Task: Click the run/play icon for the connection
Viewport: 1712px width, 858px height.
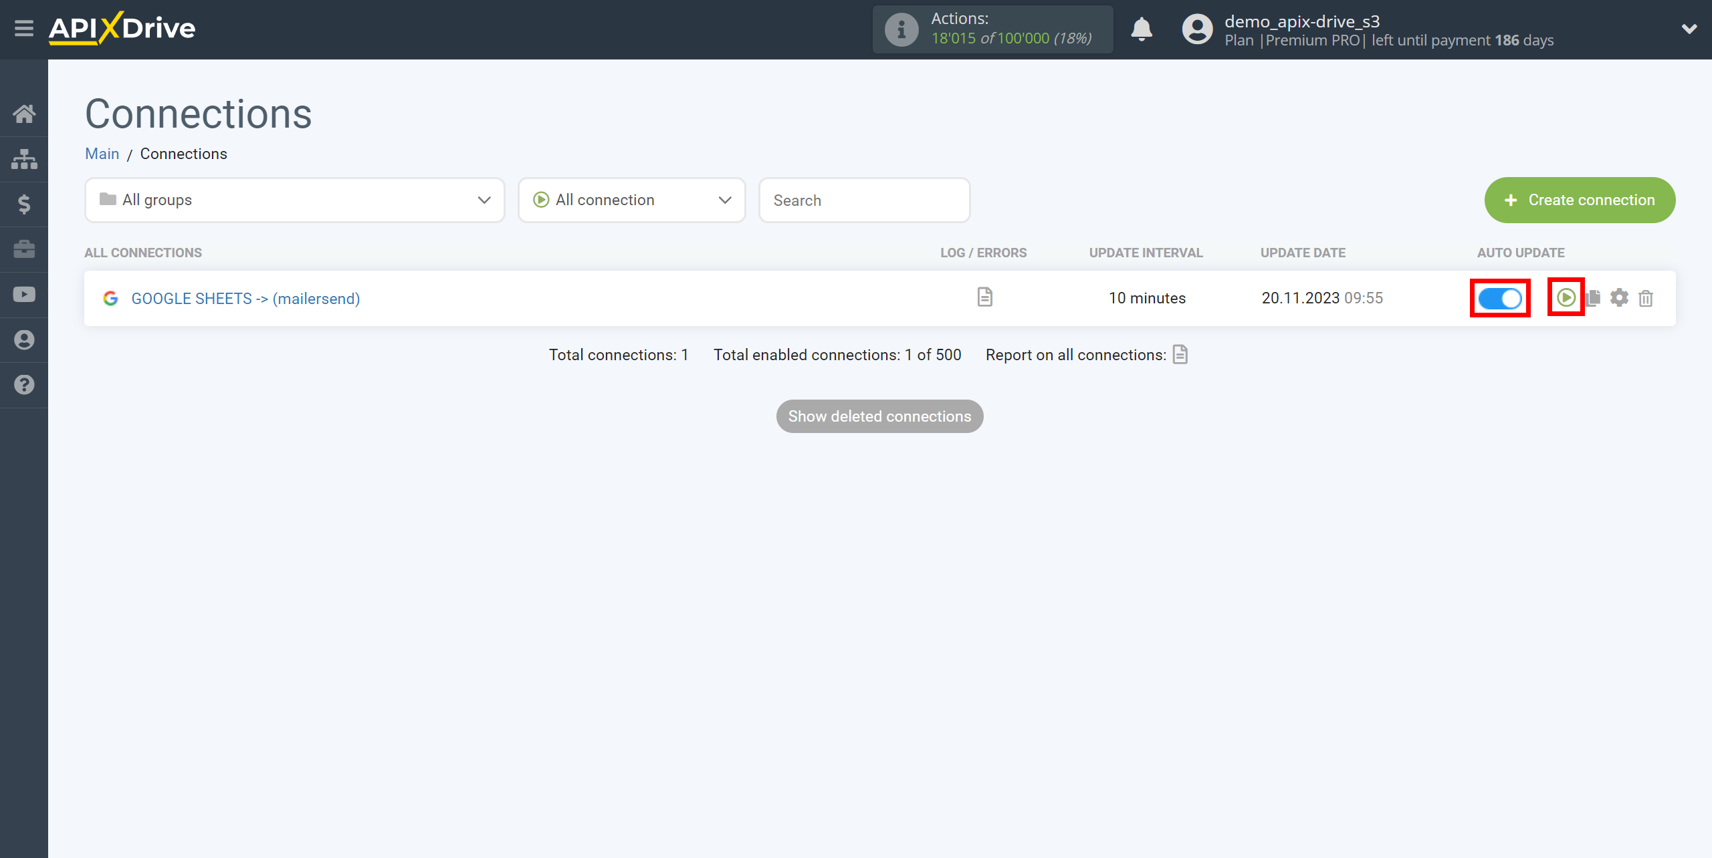Action: pyautogui.click(x=1566, y=297)
